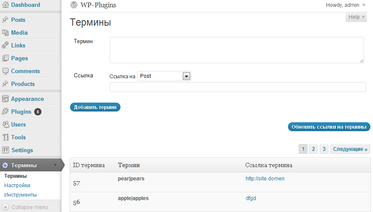373x212 pixels.
Task: Click the Следующие next page link
Action: [350, 149]
